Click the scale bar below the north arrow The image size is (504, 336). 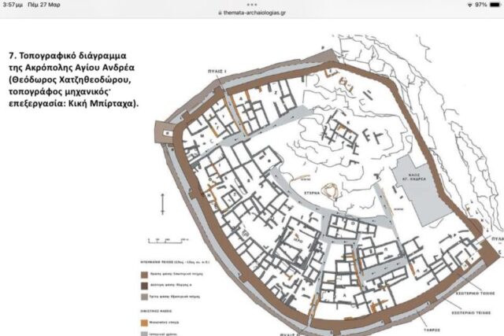(168, 240)
